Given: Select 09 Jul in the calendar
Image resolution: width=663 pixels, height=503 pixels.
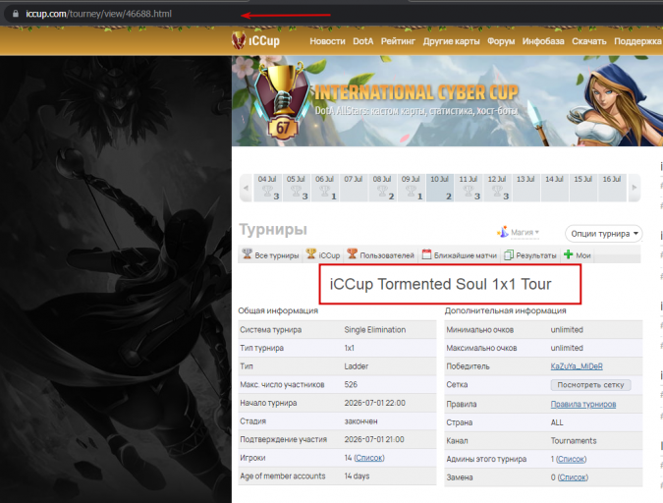Looking at the screenshot, I should click(x=412, y=188).
